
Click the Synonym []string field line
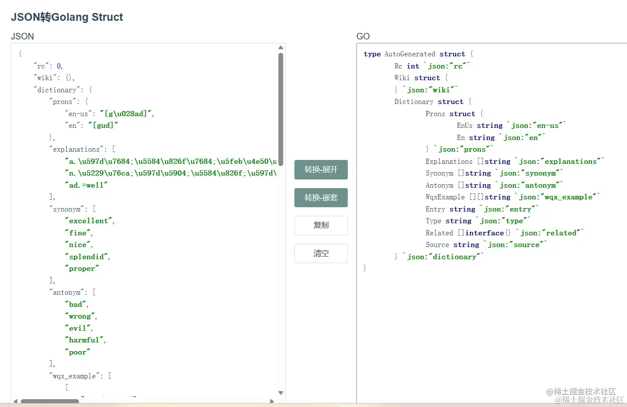[x=495, y=173]
